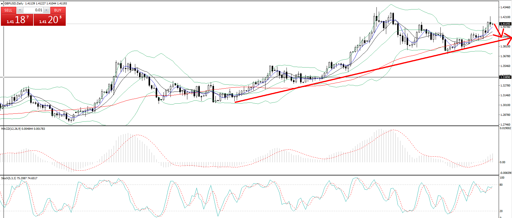Click the low price value 1.41044
This screenshot has width=512, height=218.
pos(51,4)
